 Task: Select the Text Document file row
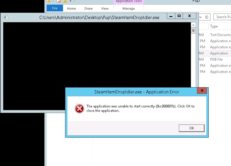[215, 35]
